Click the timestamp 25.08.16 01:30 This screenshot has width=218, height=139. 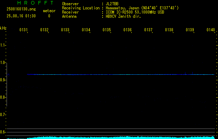(x=21, y=16)
